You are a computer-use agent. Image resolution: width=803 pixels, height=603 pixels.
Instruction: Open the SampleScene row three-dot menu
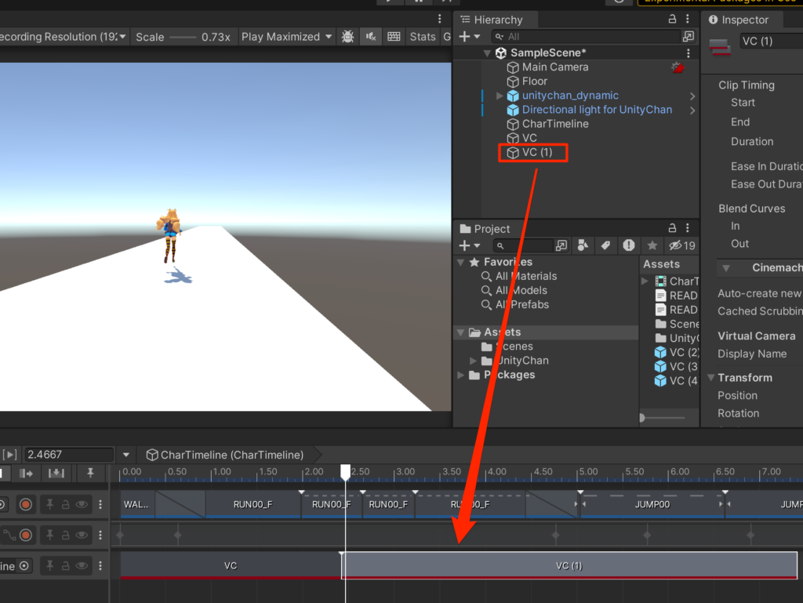tap(689, 53)
